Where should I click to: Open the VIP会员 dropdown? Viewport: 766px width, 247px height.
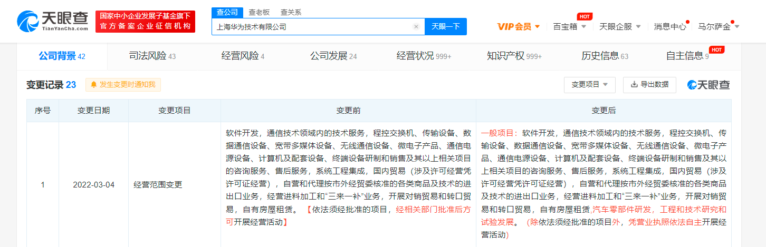tap(519, 26)
